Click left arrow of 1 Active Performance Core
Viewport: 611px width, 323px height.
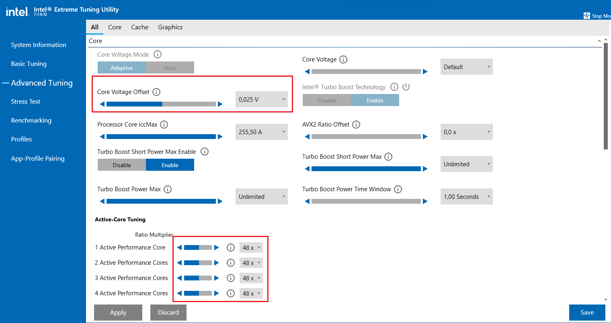179,247
